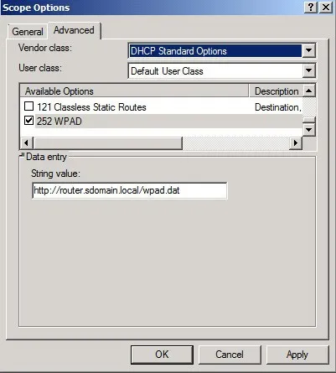Check the 121 Classless Static Routes checkbox

29,106
